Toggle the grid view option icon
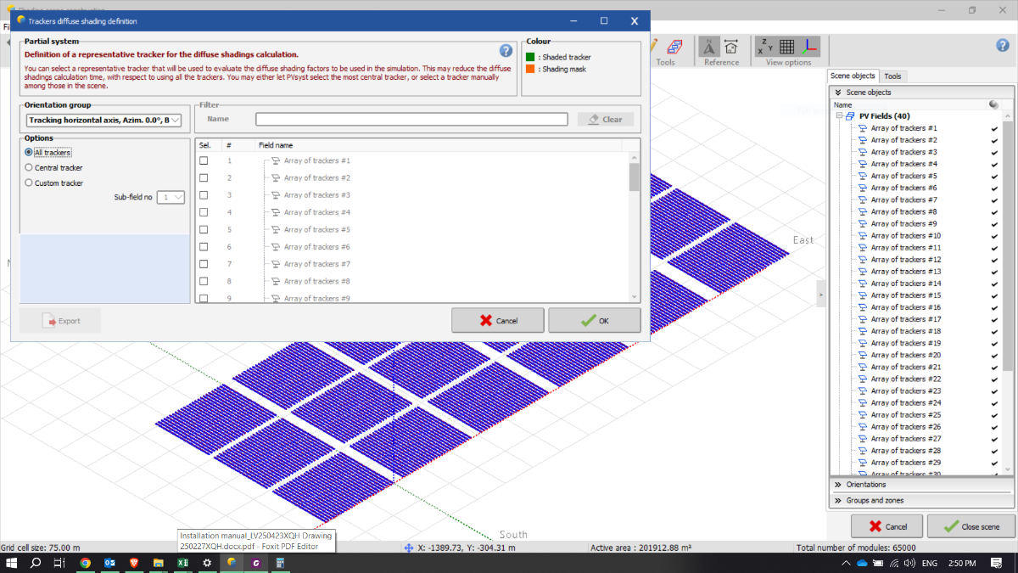The image size is (1018, 573). (787, 47)
